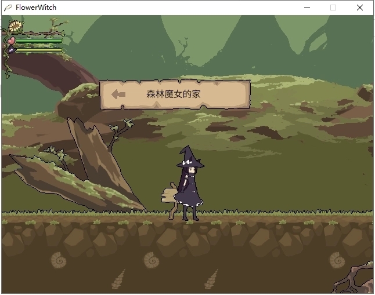This screenshot has height=295, width=375.
Task: Click the small sapling on the broken stump
Action: (x=121, y=129)
